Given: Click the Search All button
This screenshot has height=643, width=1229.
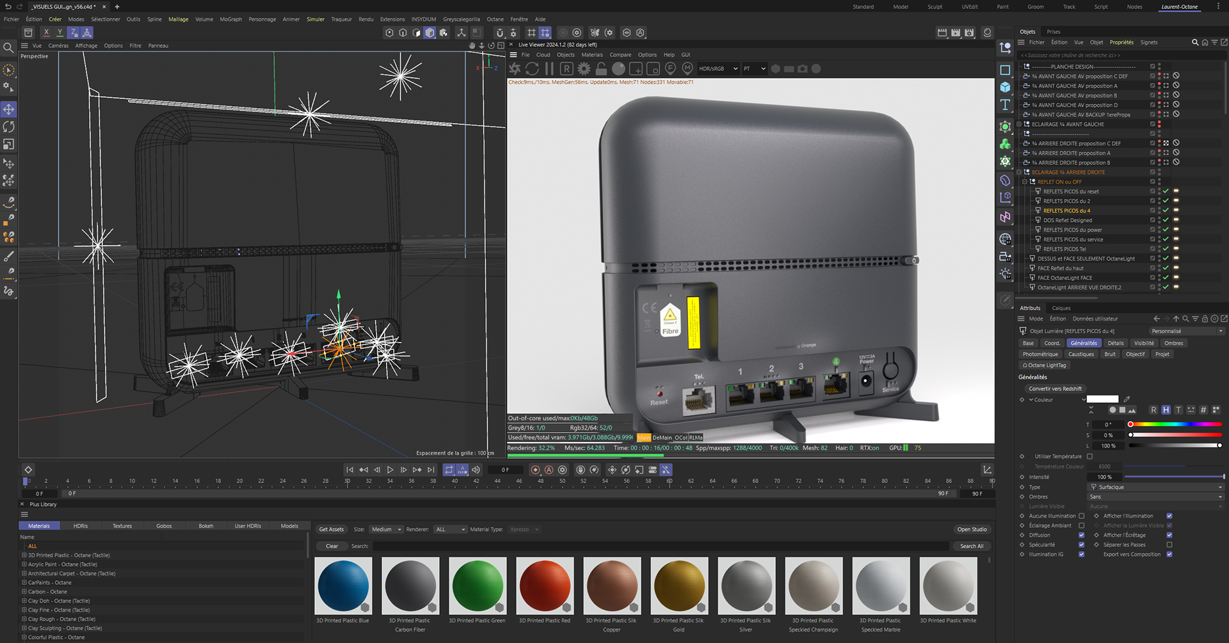Looking at the screenshot, I should pos(972,546).
